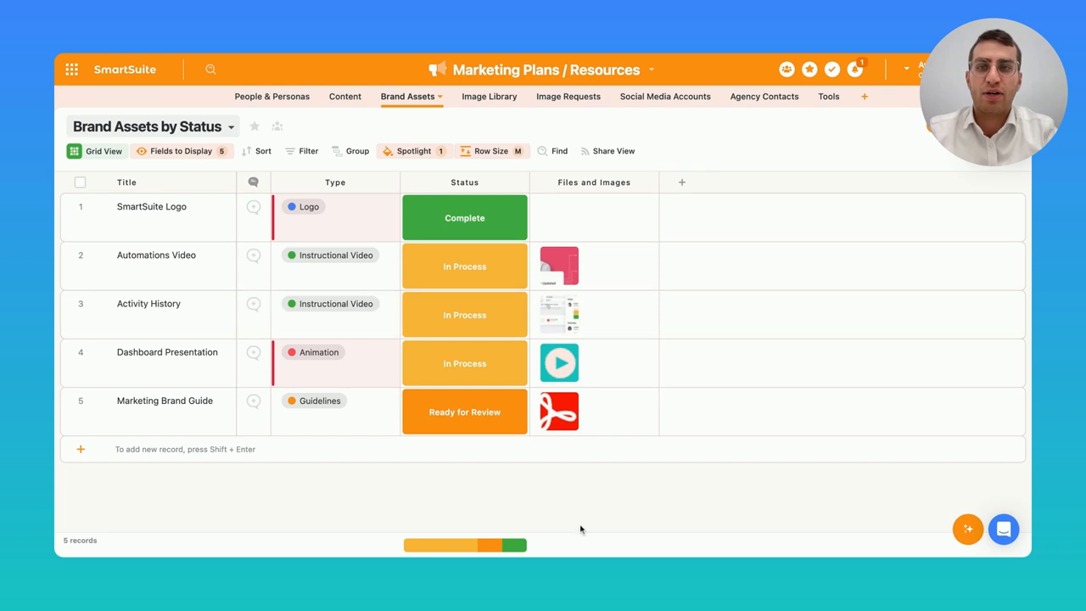This screenshot has width=1086, height=611.
Task: Open notifications bell with red badge
Action: point(855,69)
